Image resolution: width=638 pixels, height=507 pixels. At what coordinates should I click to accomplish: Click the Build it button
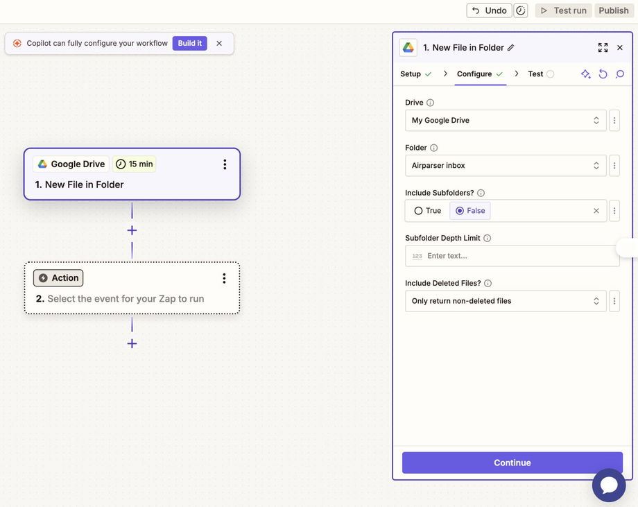click(189, 43)
